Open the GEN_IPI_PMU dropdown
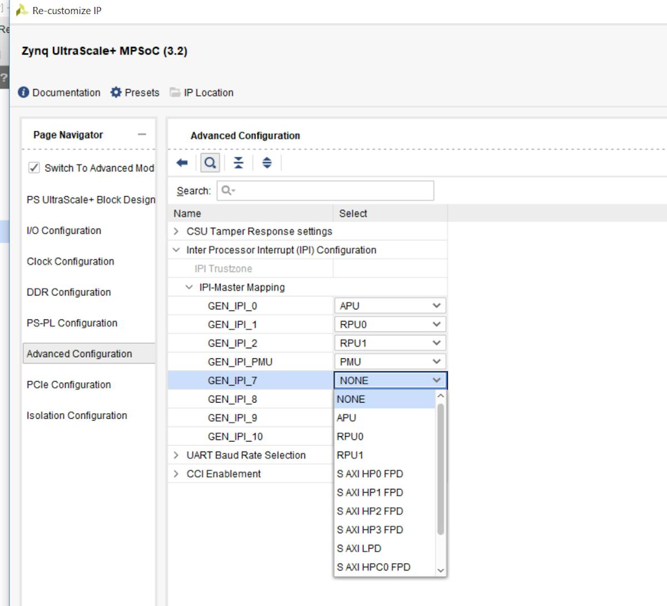 pos(390,362)
